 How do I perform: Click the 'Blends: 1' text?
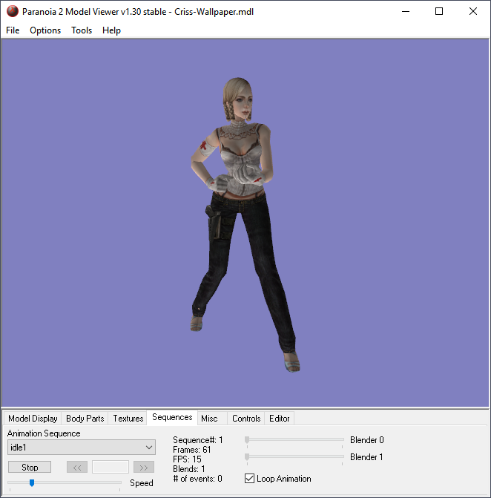tap(189, 469)
